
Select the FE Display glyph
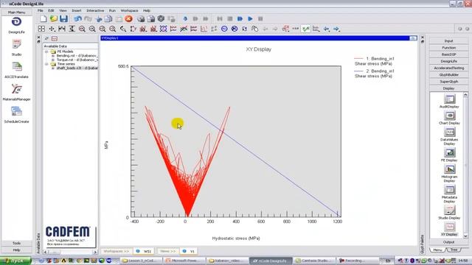click(449, 155)
